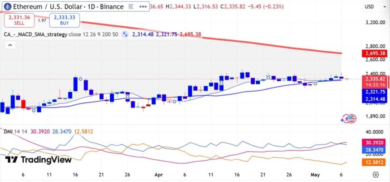Image resolution: width=390 pixels, height=182 pixels.
Task: Select the CA_-_MACD_SMA_strategy indicator label
Action: tap(35, 34)
